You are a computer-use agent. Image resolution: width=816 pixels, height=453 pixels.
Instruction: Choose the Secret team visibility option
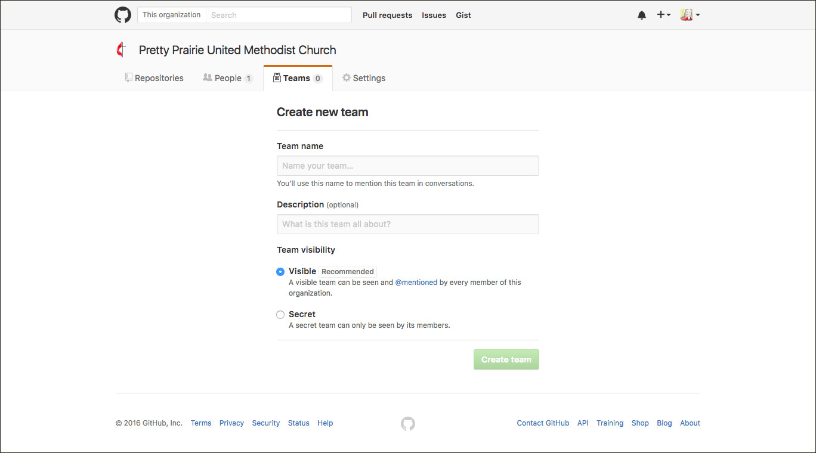coord(280,315)
